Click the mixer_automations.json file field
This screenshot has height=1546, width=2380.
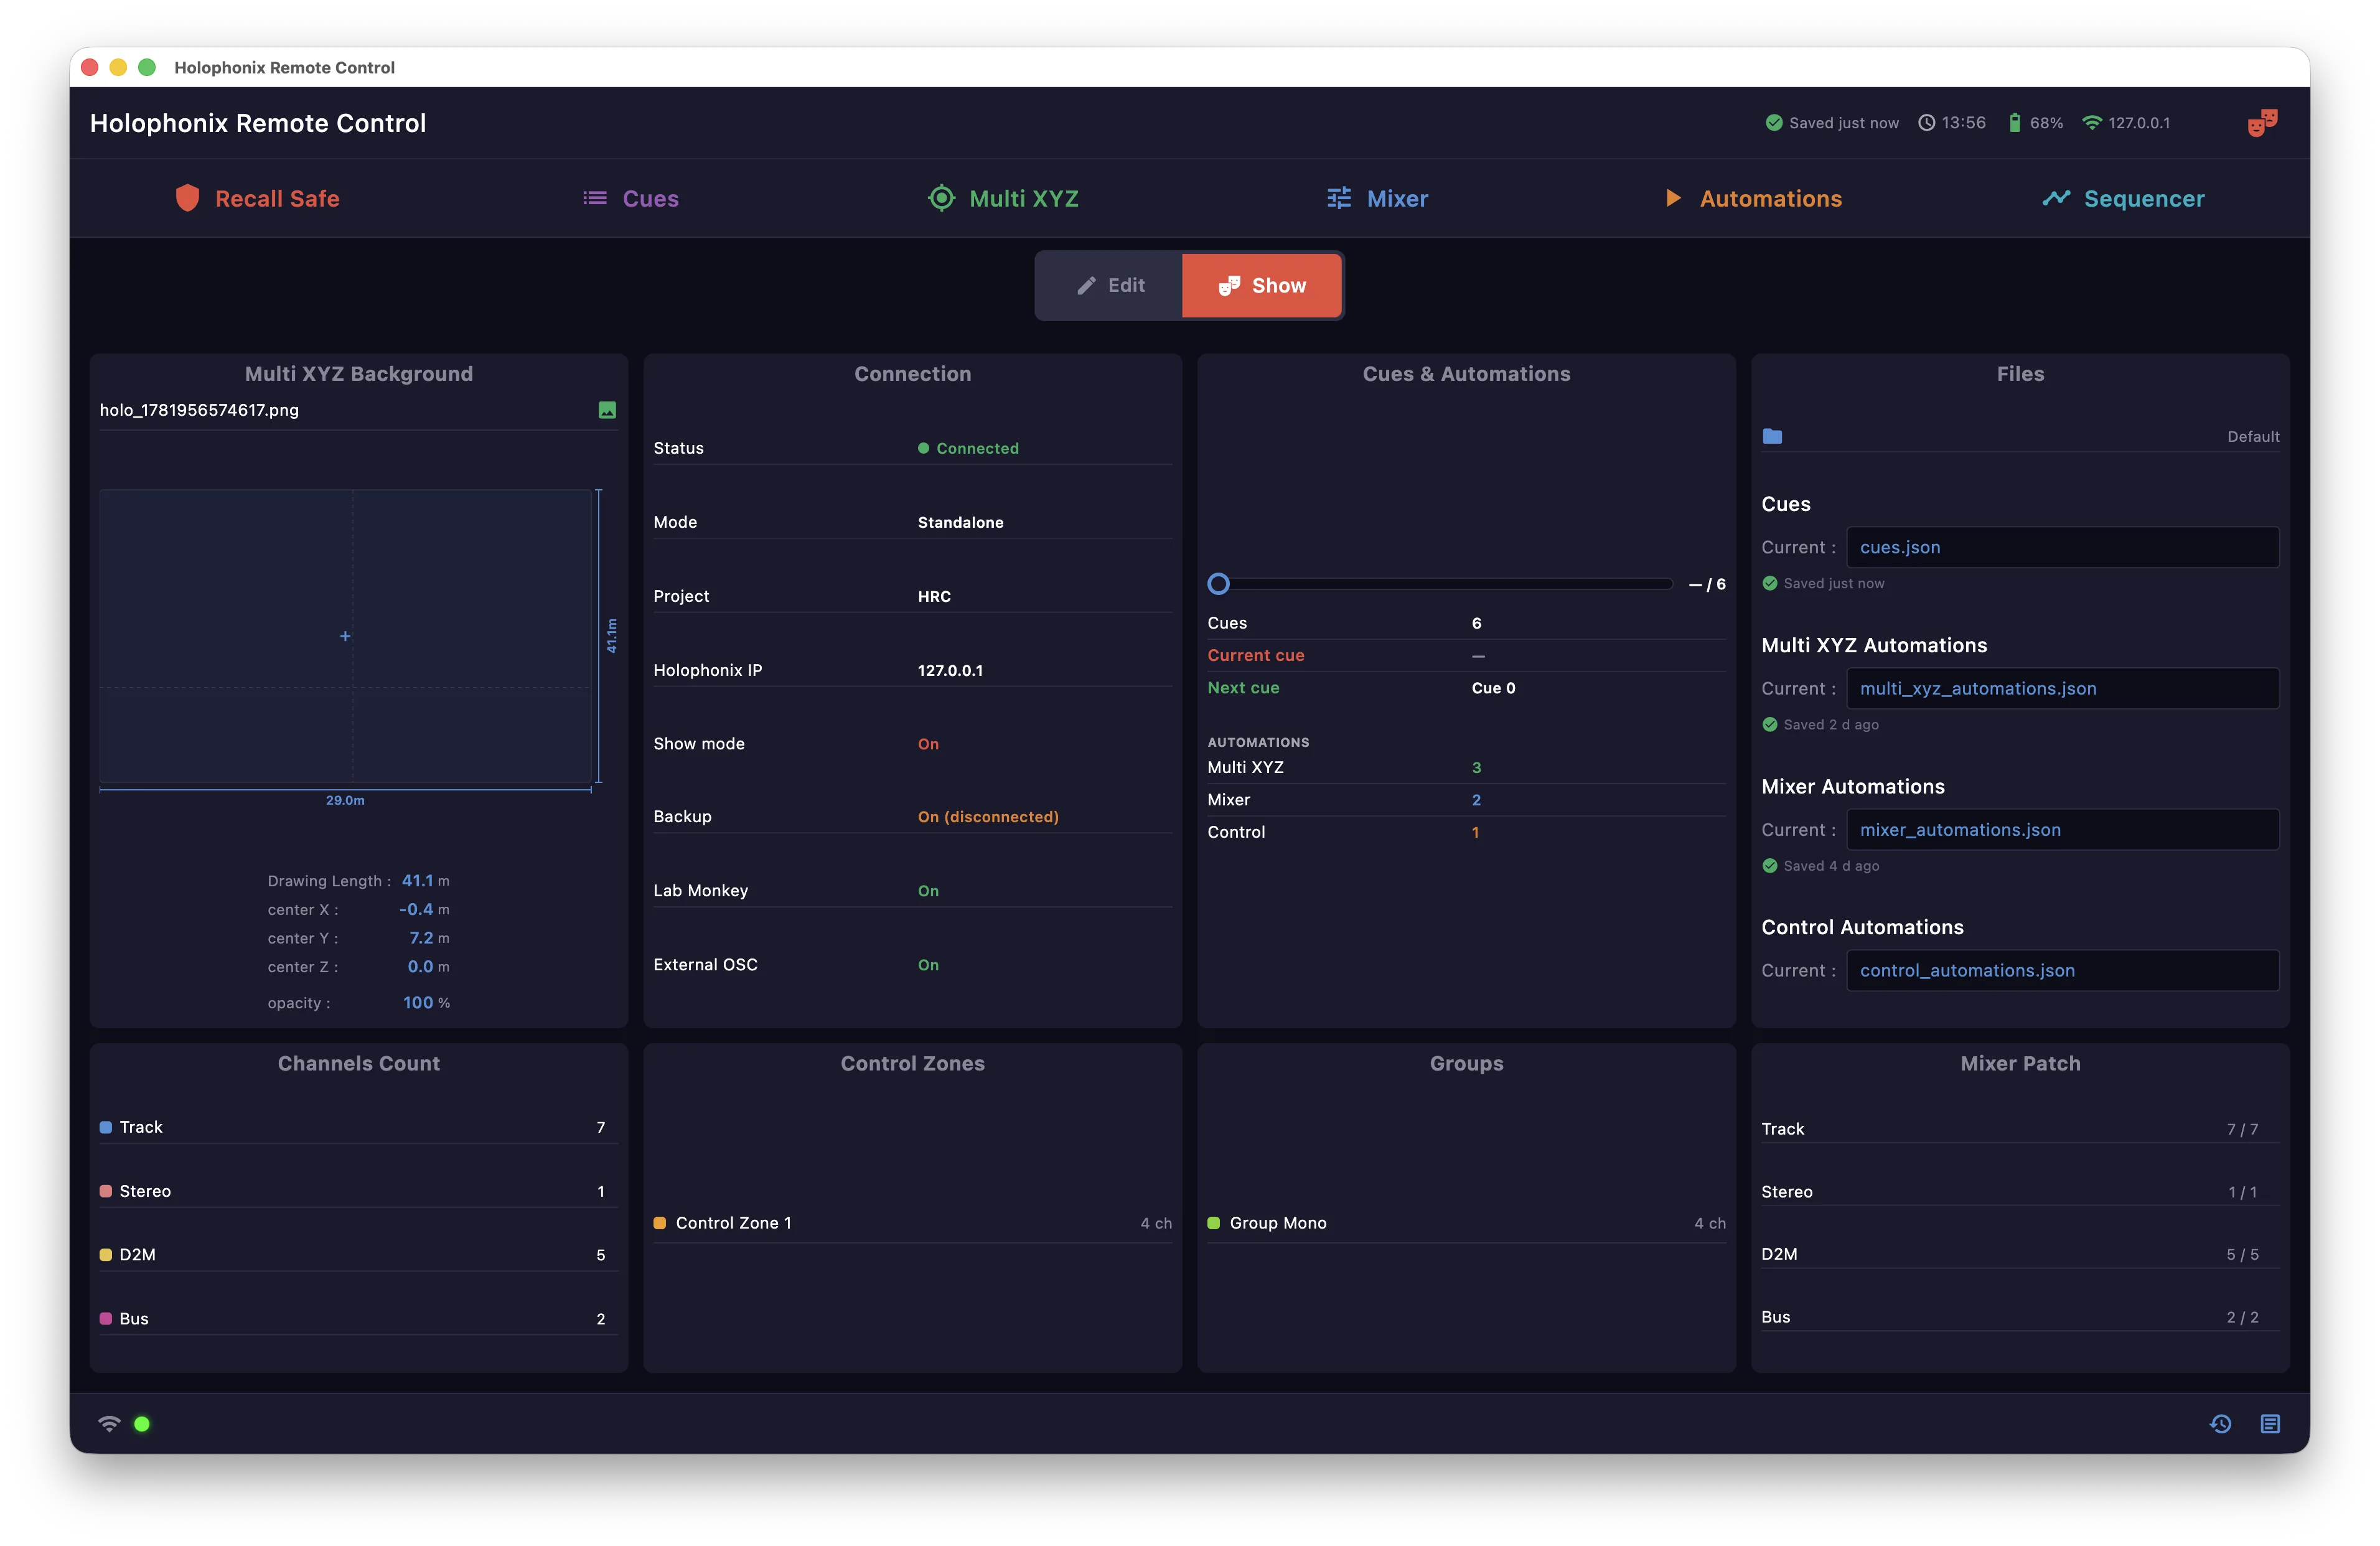2062,829
